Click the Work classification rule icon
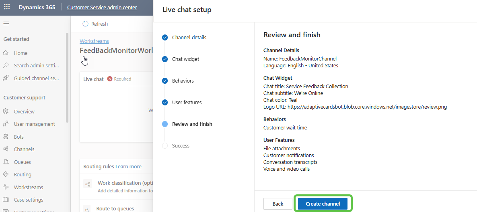 88,184
